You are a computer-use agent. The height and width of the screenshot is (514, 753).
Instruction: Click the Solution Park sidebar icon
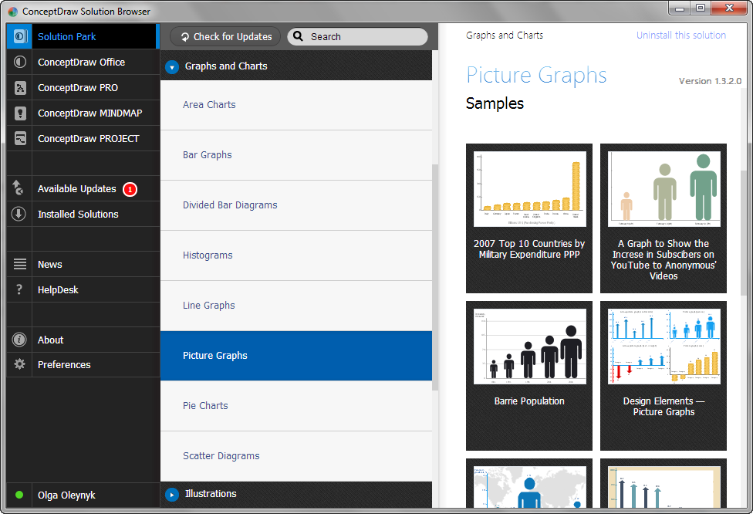20,36
